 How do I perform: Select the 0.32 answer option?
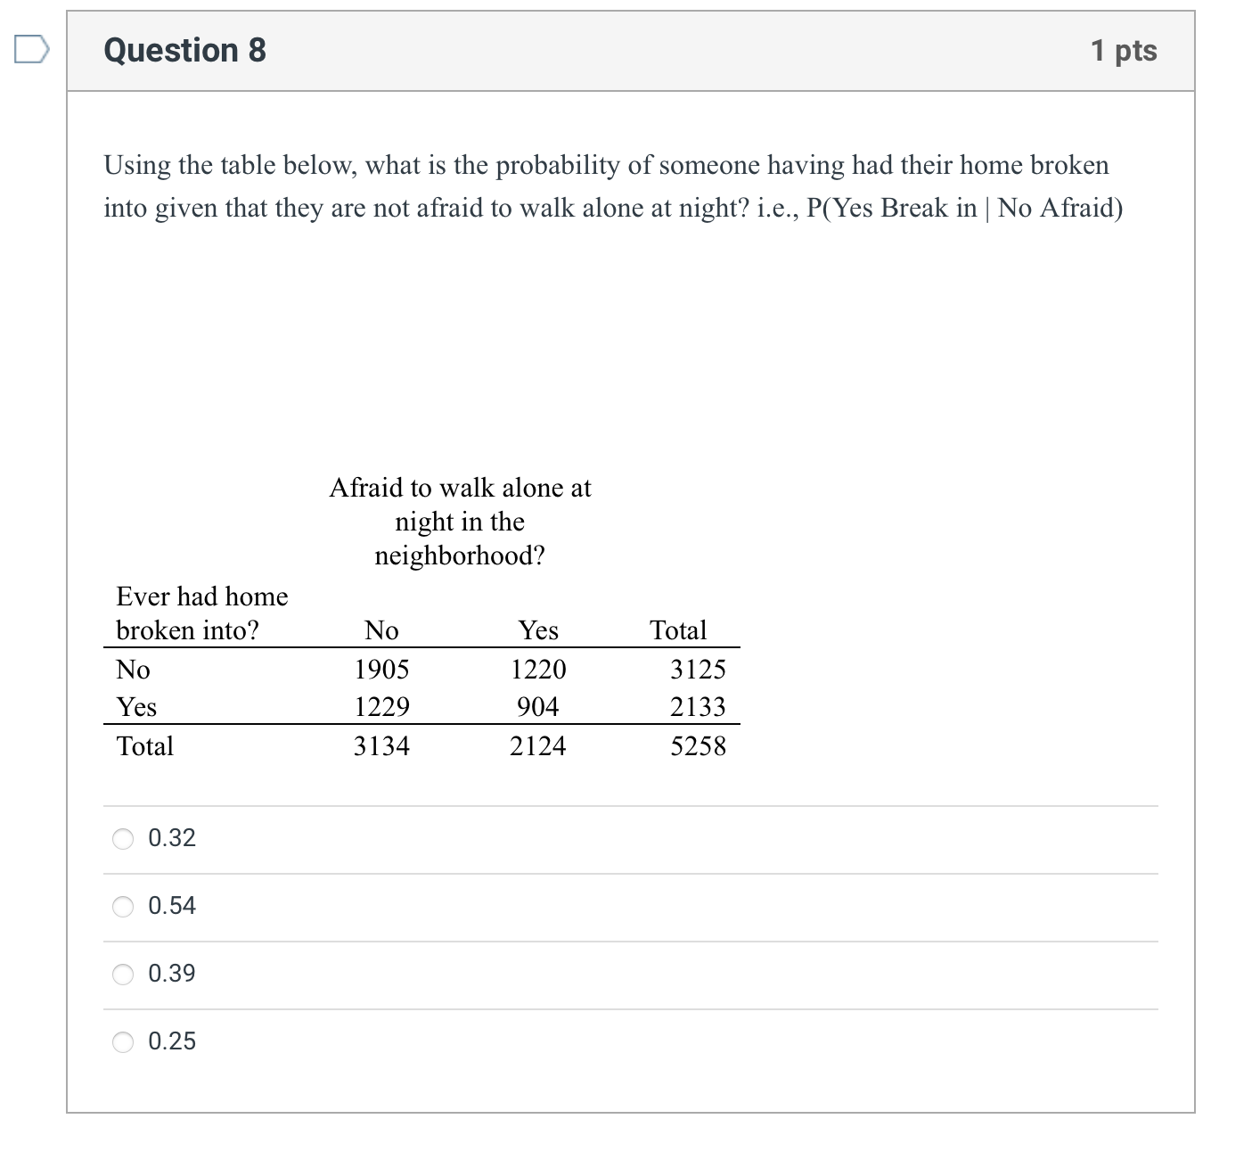[x=123, y=838]
